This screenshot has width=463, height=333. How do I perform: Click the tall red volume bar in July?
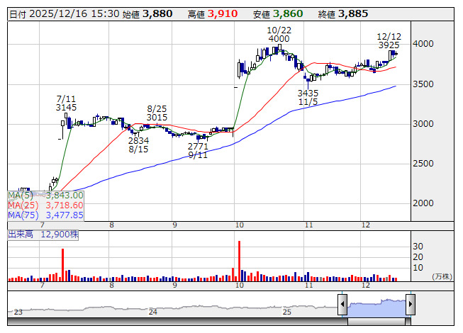(x=63, y=265)
